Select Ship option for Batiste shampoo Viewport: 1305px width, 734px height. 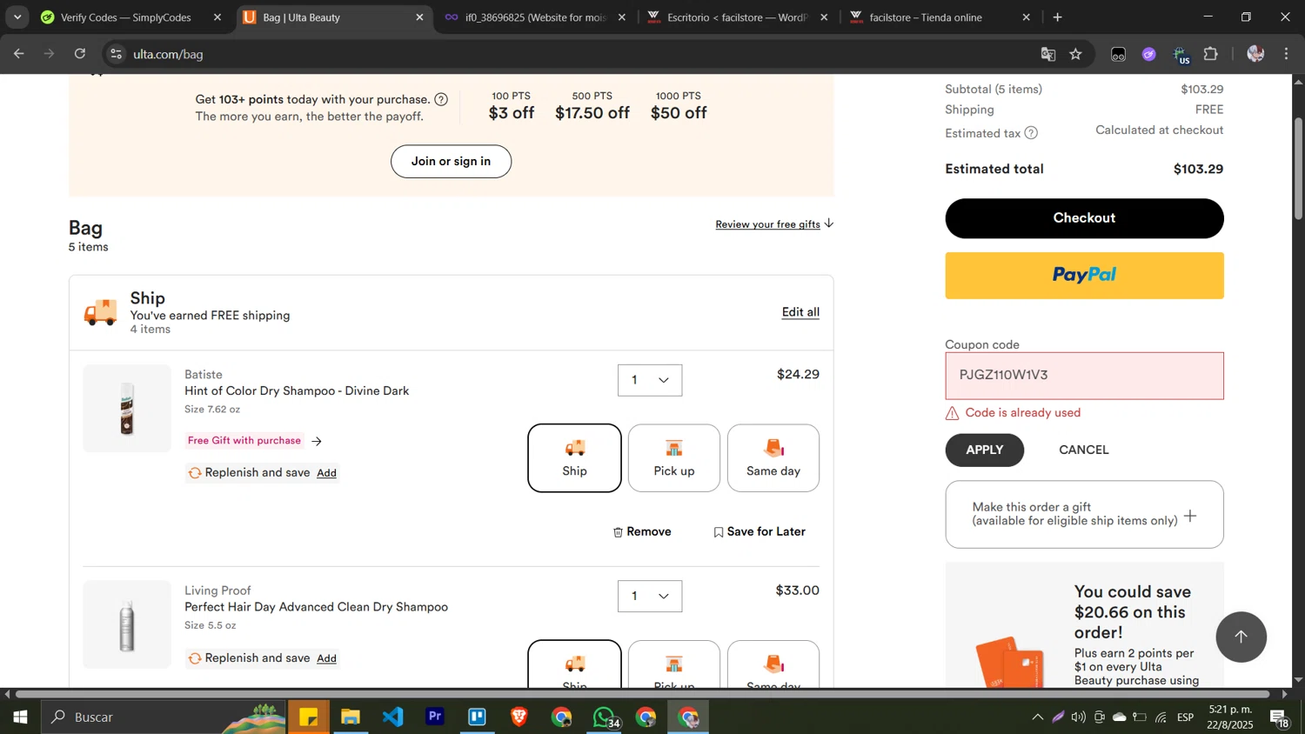[x=574, y=458]
